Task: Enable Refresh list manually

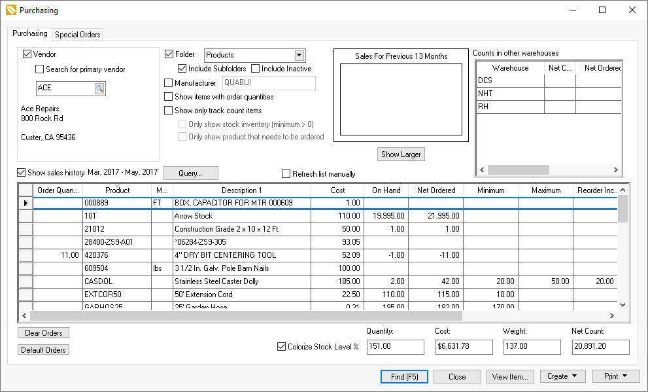Action: tap(286, 173)
